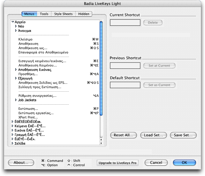Select Εισαγωγή κειμένου/εικόνας... item
The image size is (205, 176).
coord(55,61)
